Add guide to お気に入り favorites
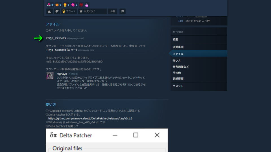 pyautogui.click(x=92, y=11)
